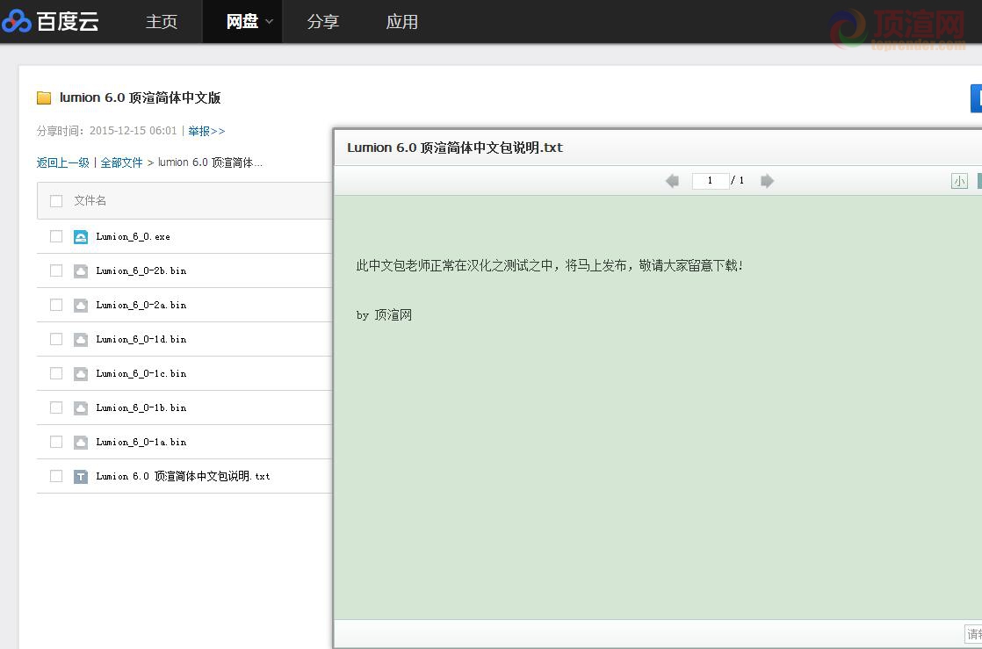Screen dimensions: 982x649
Task: Go back via 返回上一级 link
Action: pos(62,162)
